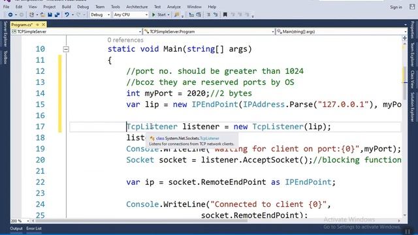Click the horizontal scrollbar thumb

pyautogui.click(x=141, y=221)
